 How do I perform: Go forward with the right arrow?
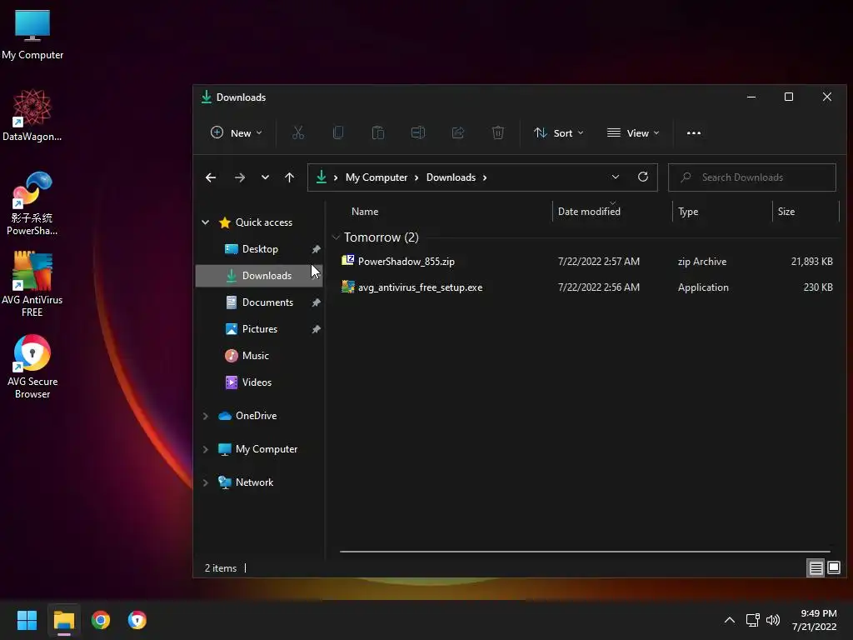[239, 177]
